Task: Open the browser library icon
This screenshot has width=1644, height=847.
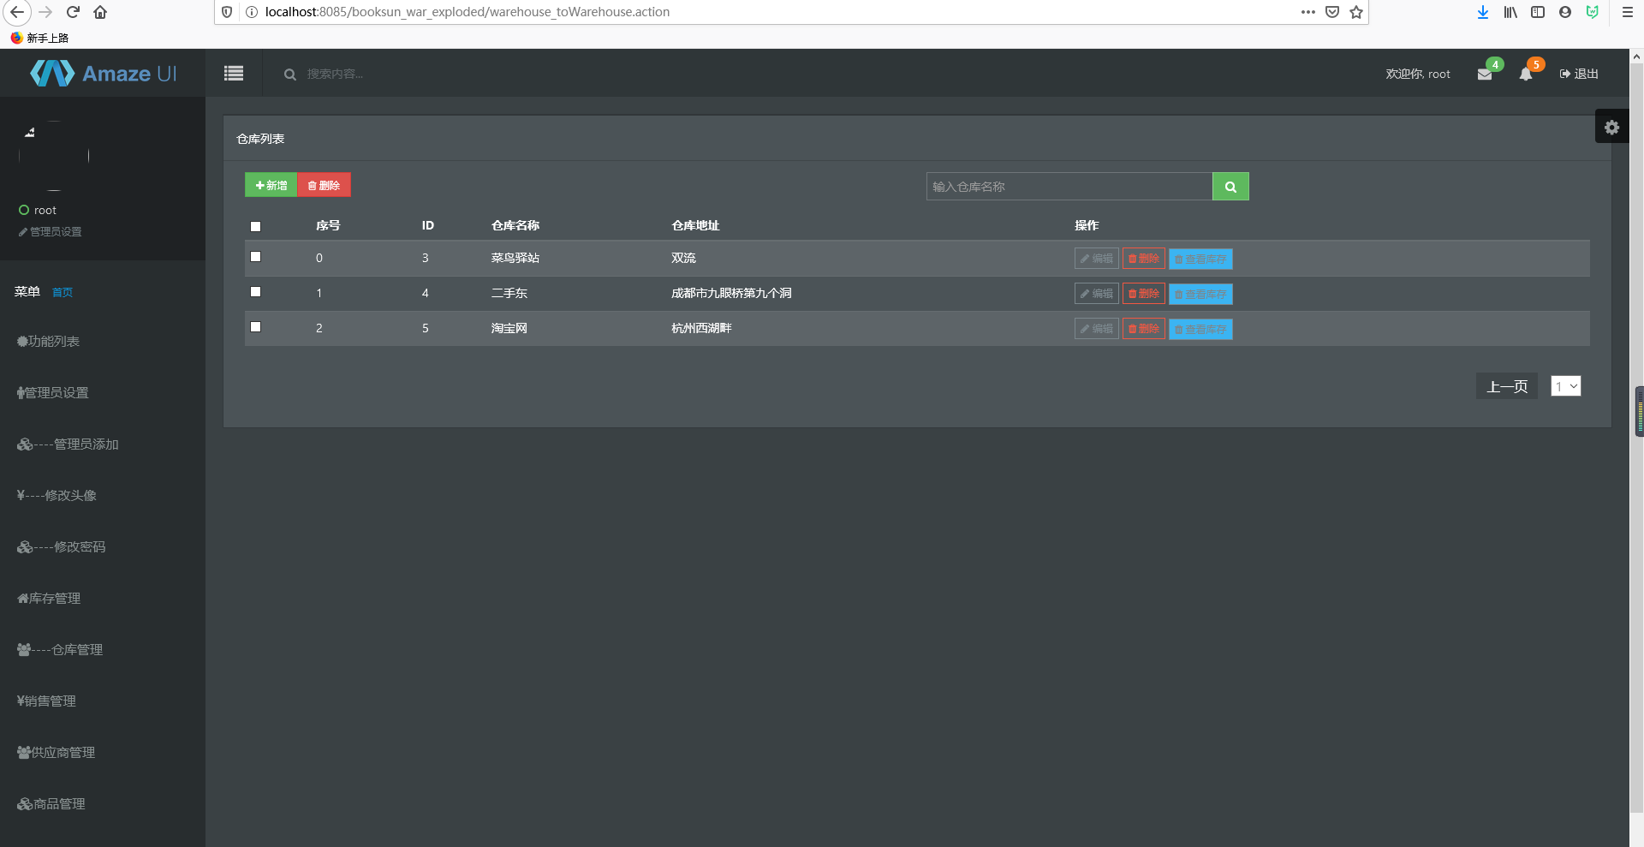Action: [x=1510, y=12]
